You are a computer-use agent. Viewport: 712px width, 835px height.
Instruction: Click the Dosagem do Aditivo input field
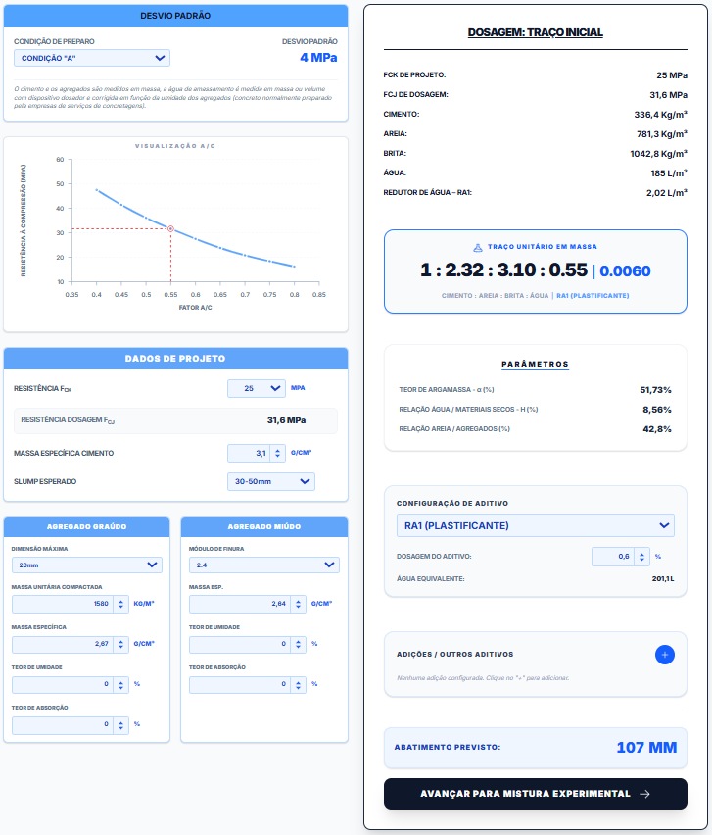pyautogui.click(x=614, y=557)
